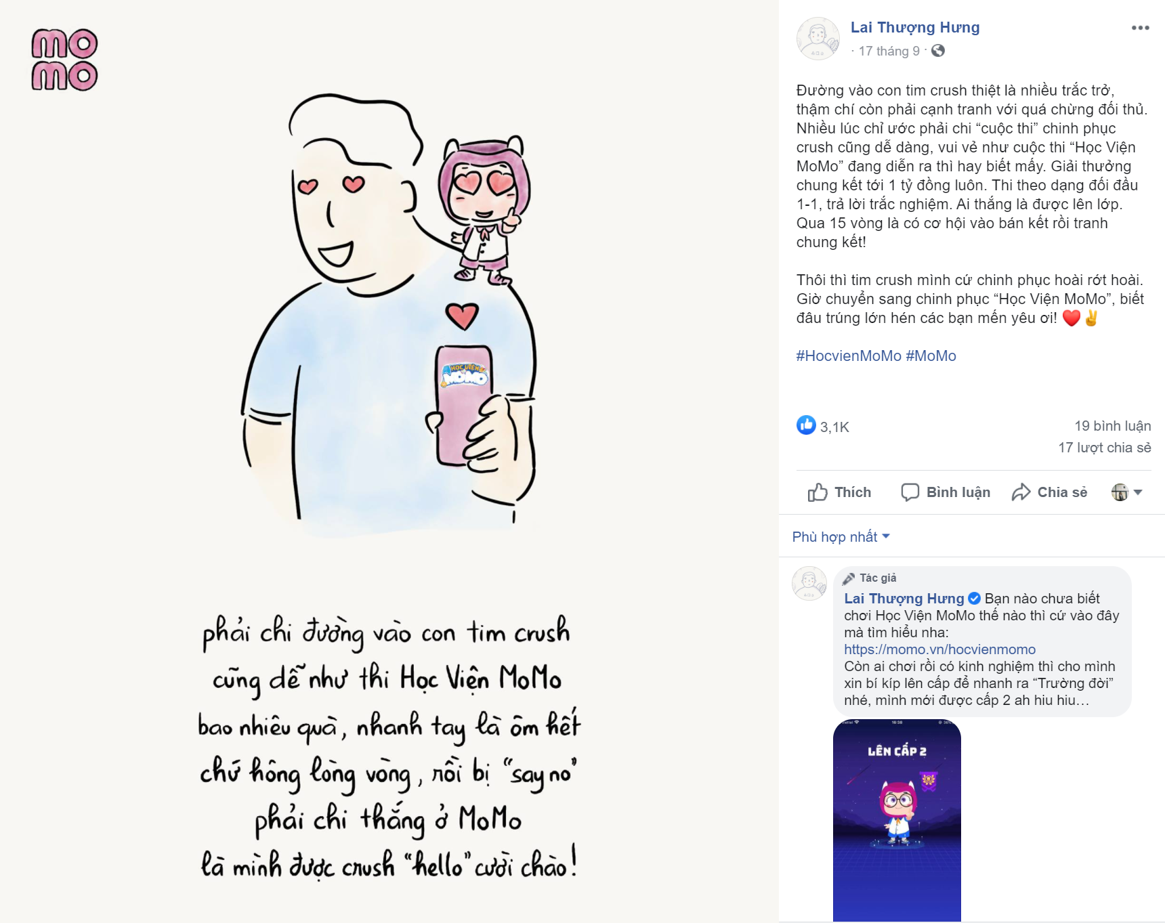Screen dimensions: 1165x923
Task: Open the comment-as profile selector dropdown
Action: coord(1127,492)
